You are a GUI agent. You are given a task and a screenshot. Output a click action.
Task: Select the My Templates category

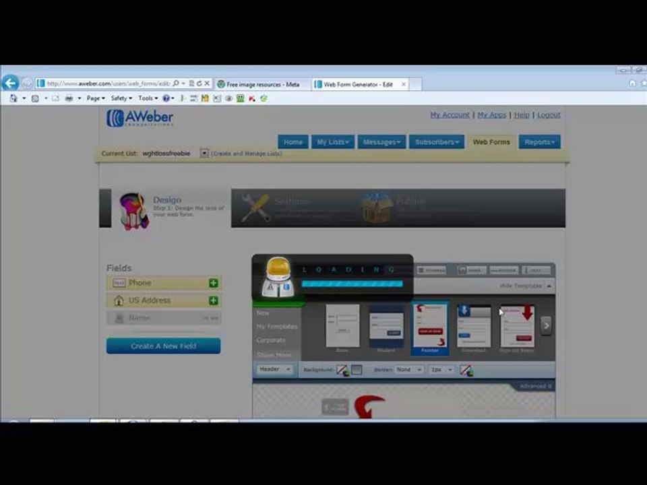pyautogui.click(x=276, y=327)
